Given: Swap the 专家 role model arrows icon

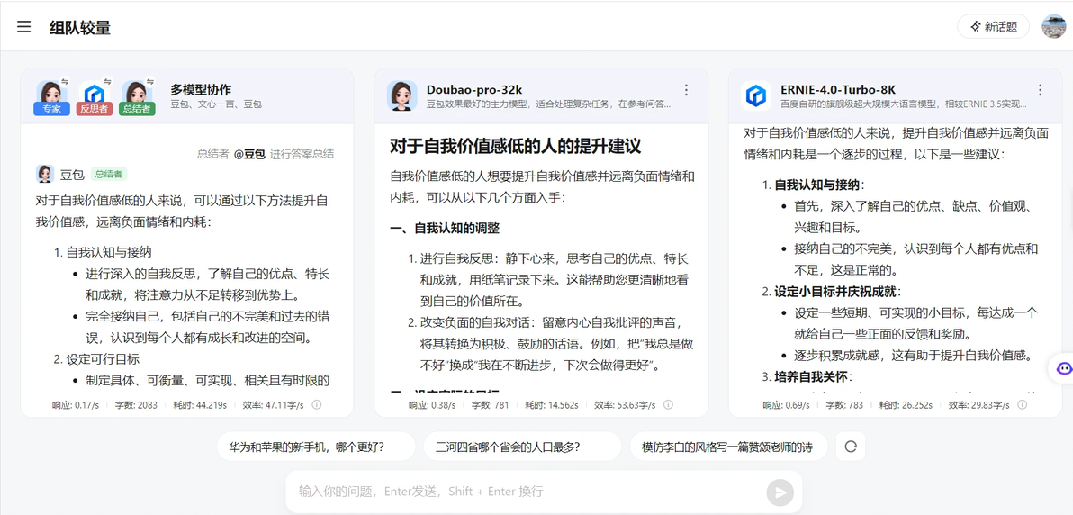Looking at the screenshot, I should click(65, 81).
